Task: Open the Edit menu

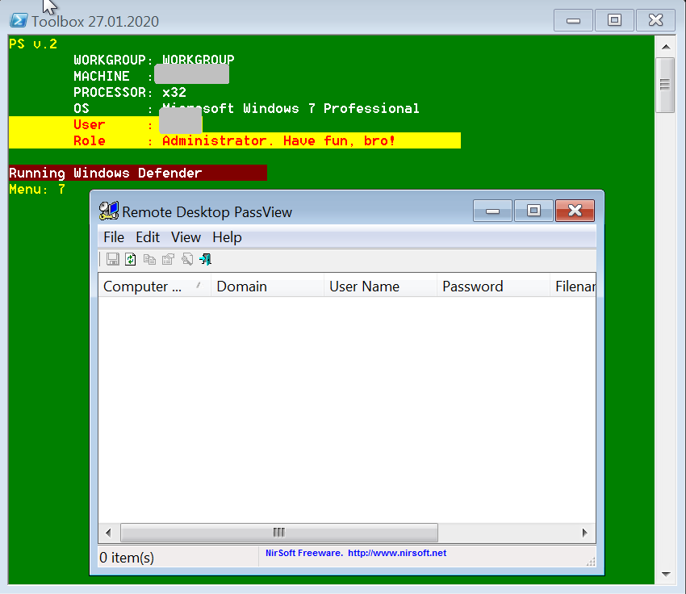Action: [x=148, y=237]
